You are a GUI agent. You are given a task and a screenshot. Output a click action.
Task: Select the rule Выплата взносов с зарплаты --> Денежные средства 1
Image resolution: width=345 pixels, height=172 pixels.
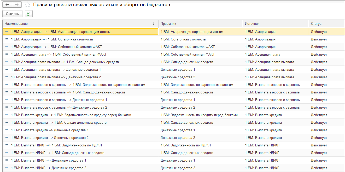click(x=59, y=100)
